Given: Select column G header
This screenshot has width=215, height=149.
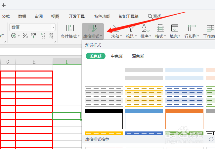Looking at the screenshot, I should click(8, 62).
